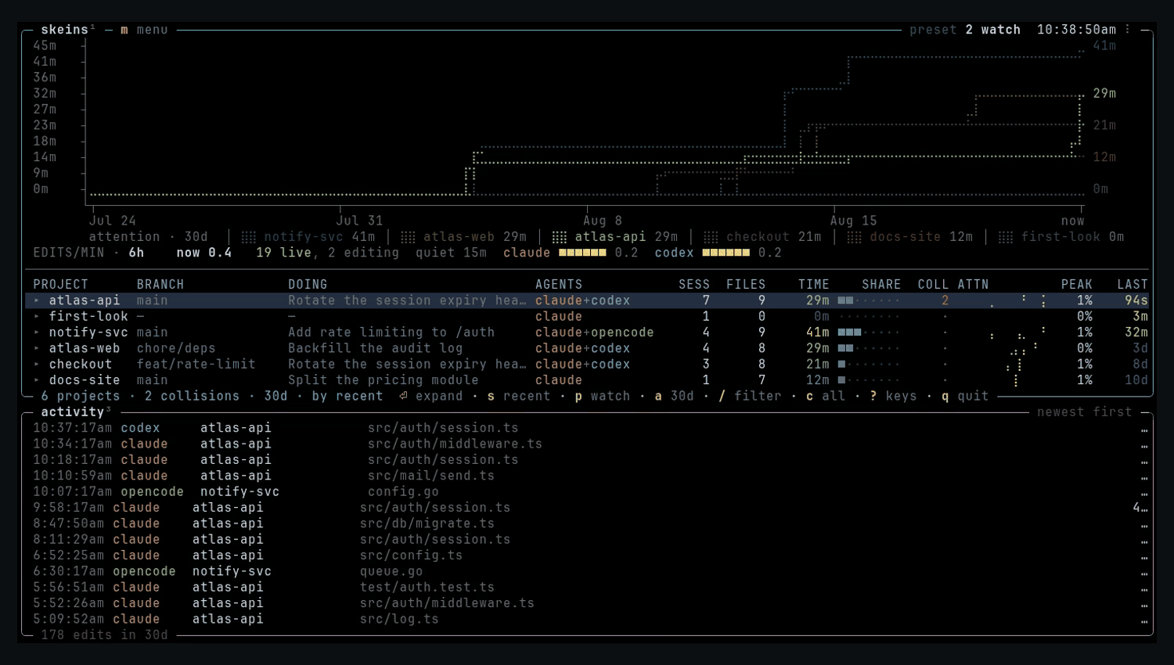1174x665 pixels.
Task: Toggle the c all hint
Action: 826,396
